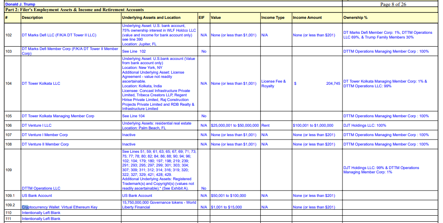The height and width of the screenshot is (223, 443).
Task: Select the $50,001 to $100,000 value cell
Action: click(x=228, y=196)
